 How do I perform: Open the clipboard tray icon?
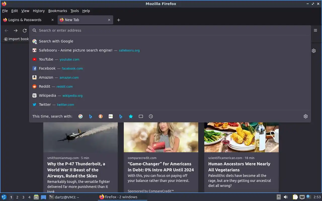click(x=295, y=197)
